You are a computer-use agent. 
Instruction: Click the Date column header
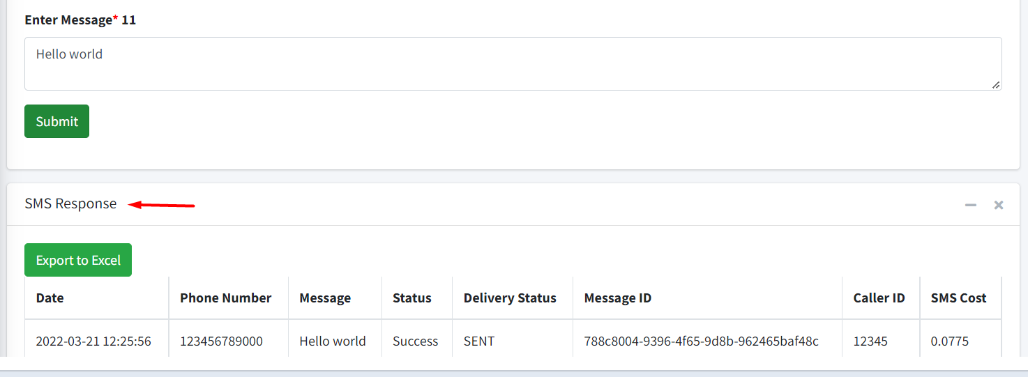50,298
